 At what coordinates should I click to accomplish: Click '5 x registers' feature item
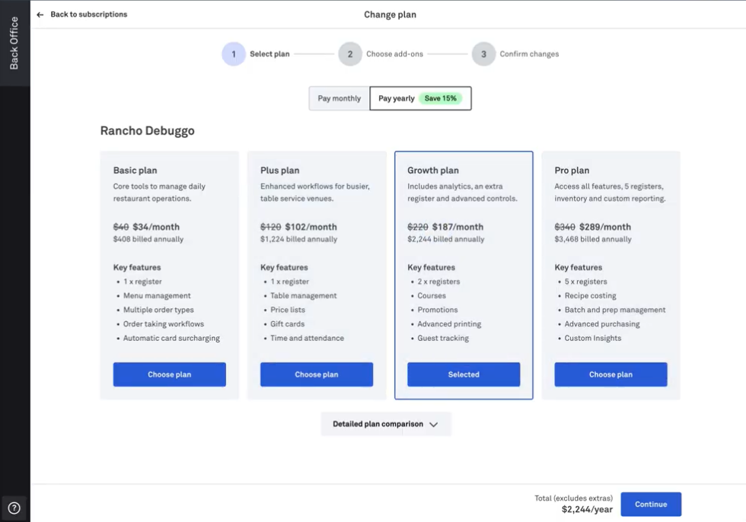[585, 282]
